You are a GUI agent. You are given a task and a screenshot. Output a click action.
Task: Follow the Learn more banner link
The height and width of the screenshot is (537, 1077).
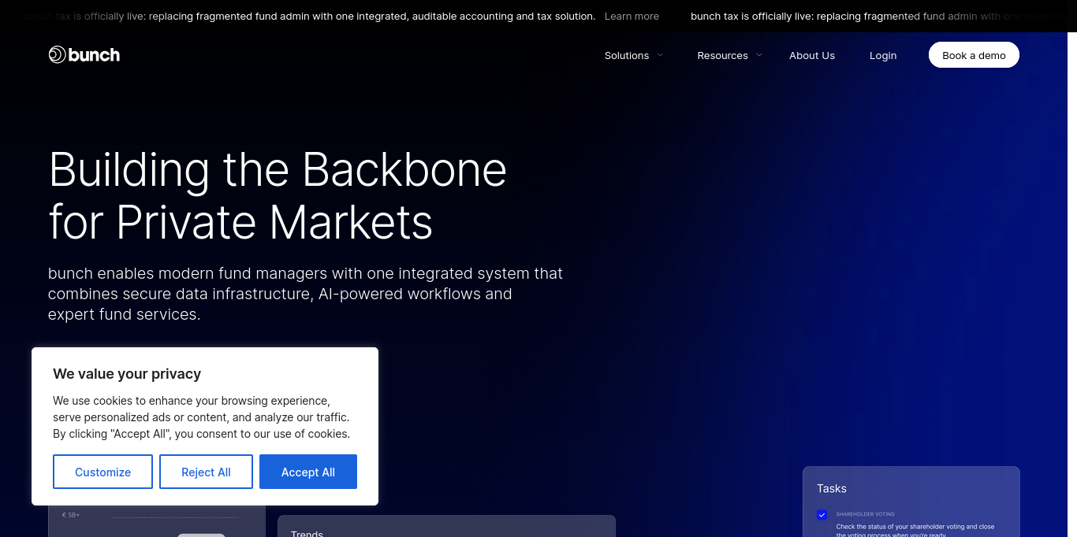[632, 16]
